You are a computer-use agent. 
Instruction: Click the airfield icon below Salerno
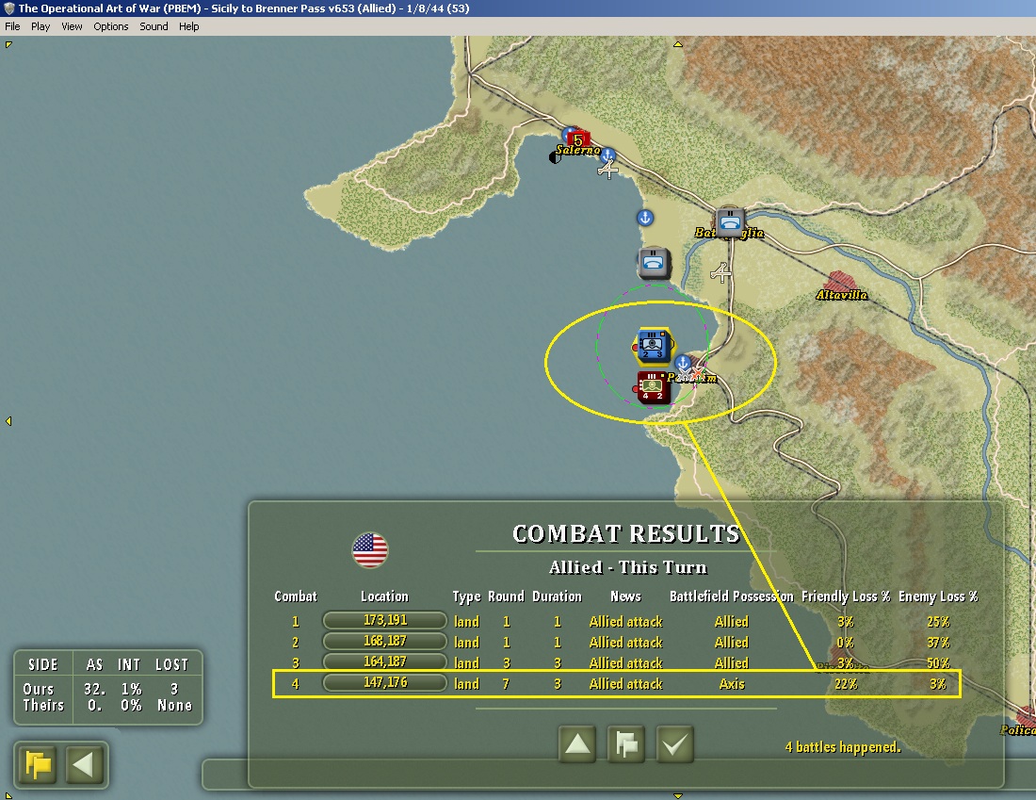607,171
